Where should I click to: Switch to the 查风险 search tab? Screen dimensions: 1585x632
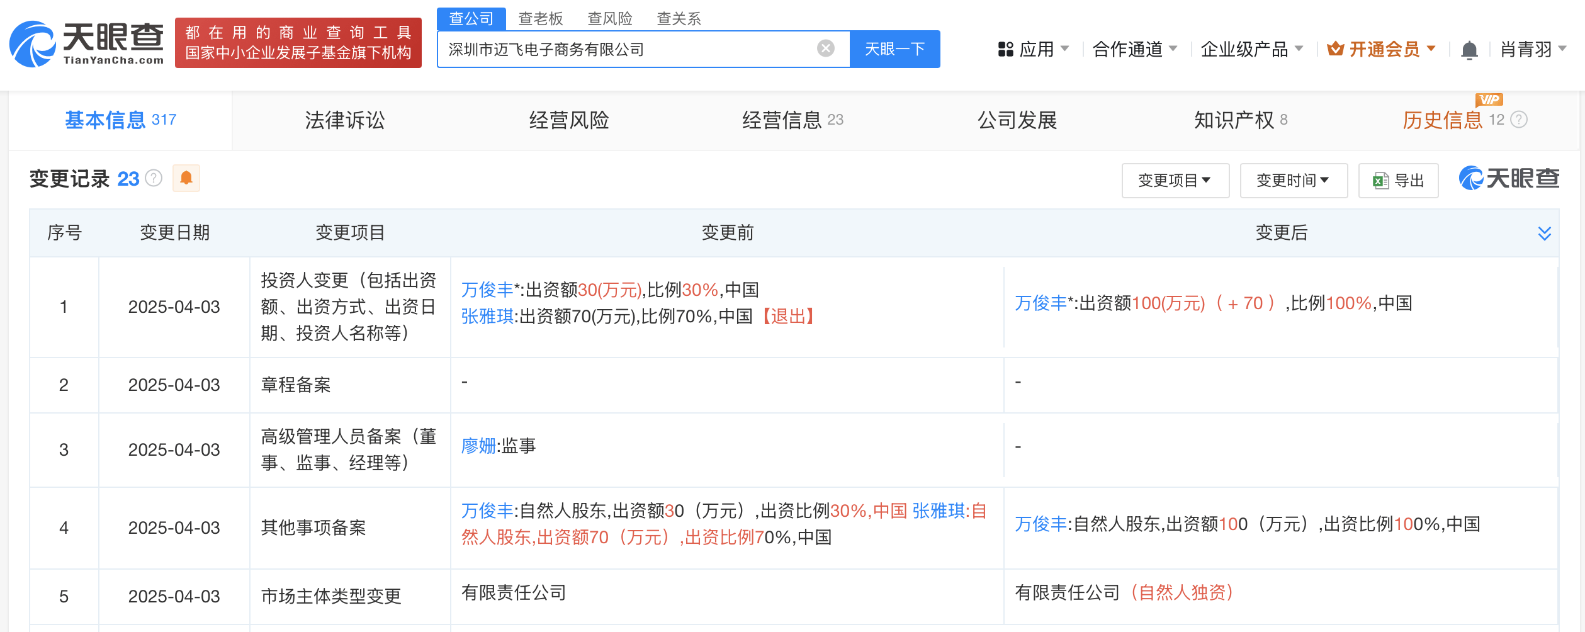(x=609, y=19)
